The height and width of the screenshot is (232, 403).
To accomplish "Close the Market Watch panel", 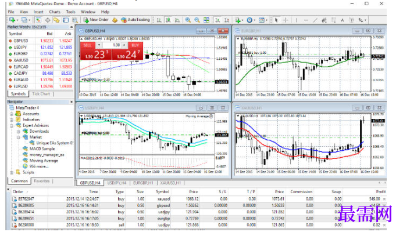I will (72, 27).
